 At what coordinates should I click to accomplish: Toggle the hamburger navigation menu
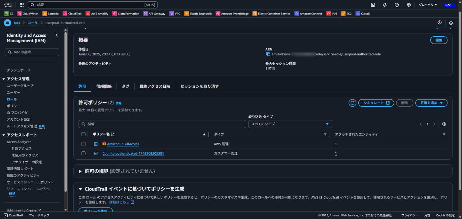click(7, 23)
